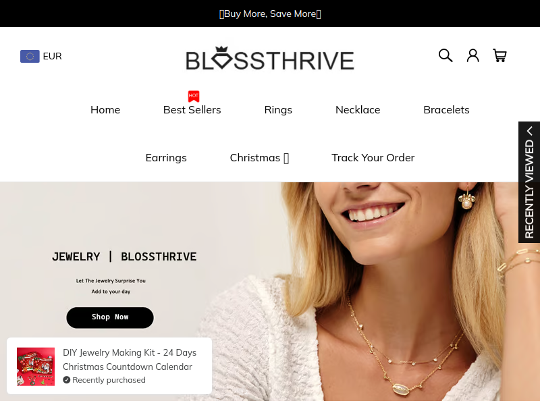The image size is (540, 405).
Task: Open the EUR currency selector
Action: pos(41,56)
